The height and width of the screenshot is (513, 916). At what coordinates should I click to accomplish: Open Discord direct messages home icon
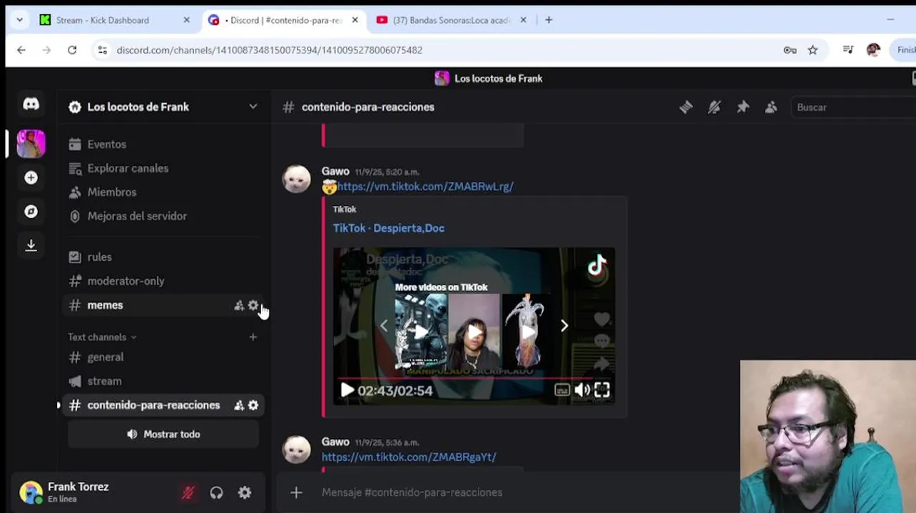click(x=31, y=105)
